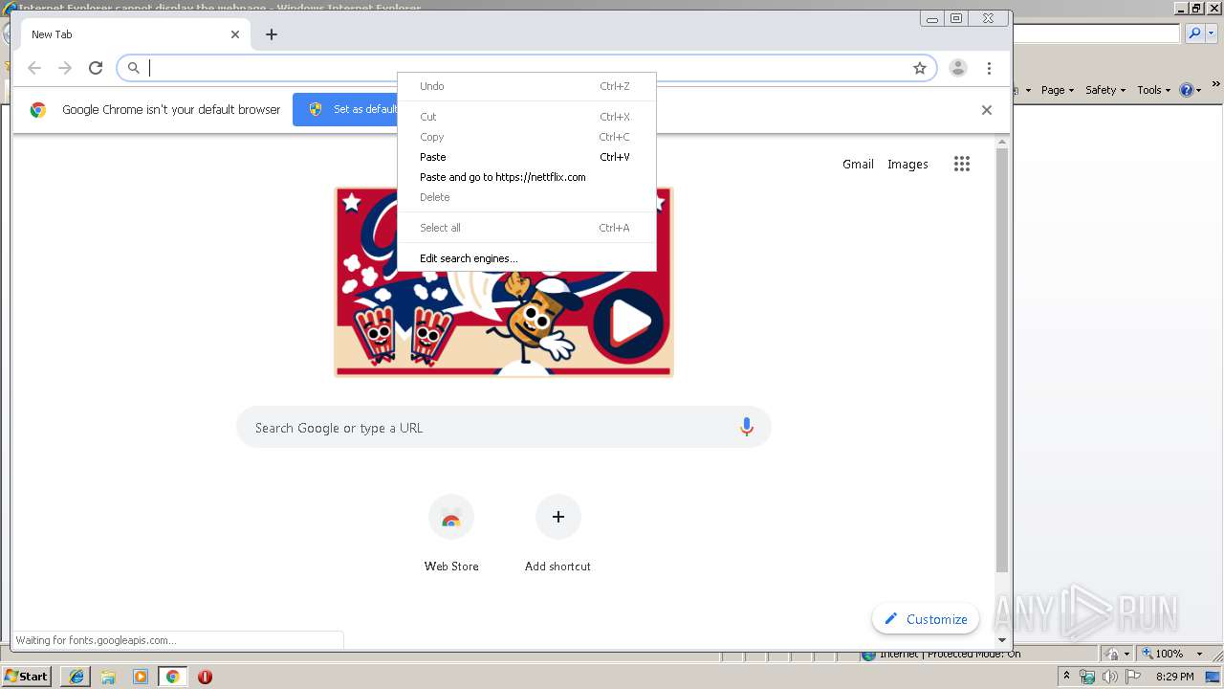The image size is (1224, 689).
Task: Play the Google Doodle
Action: coord(628,323)
